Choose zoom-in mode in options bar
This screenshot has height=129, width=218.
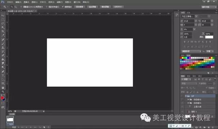click(12, 7)
